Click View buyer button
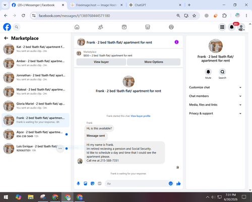This screenshot has width=252, height=202. (x=101, y=62)
